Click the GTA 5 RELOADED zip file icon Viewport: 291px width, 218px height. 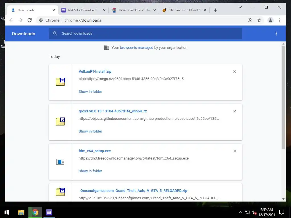(60, 192)
